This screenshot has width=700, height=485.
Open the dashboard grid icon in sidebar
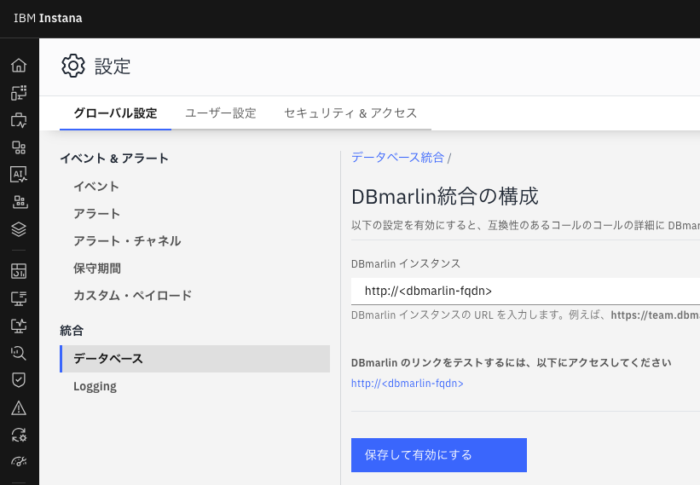[x=19, y=271]
